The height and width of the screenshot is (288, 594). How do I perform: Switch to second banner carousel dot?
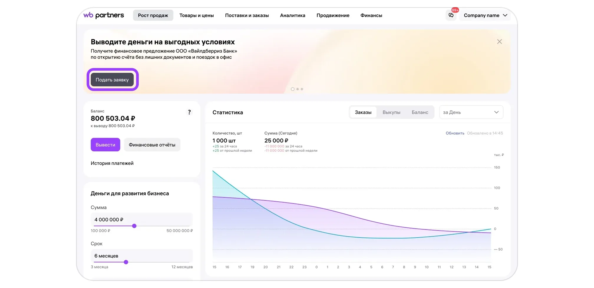click(297, 89)
